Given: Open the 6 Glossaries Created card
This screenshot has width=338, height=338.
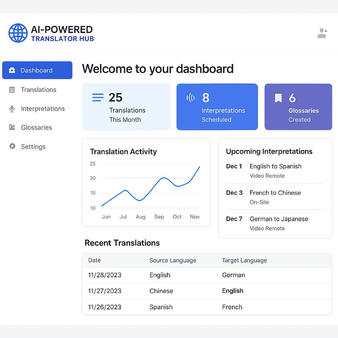Looking at the screenshot, I should [x=298, y=107].
